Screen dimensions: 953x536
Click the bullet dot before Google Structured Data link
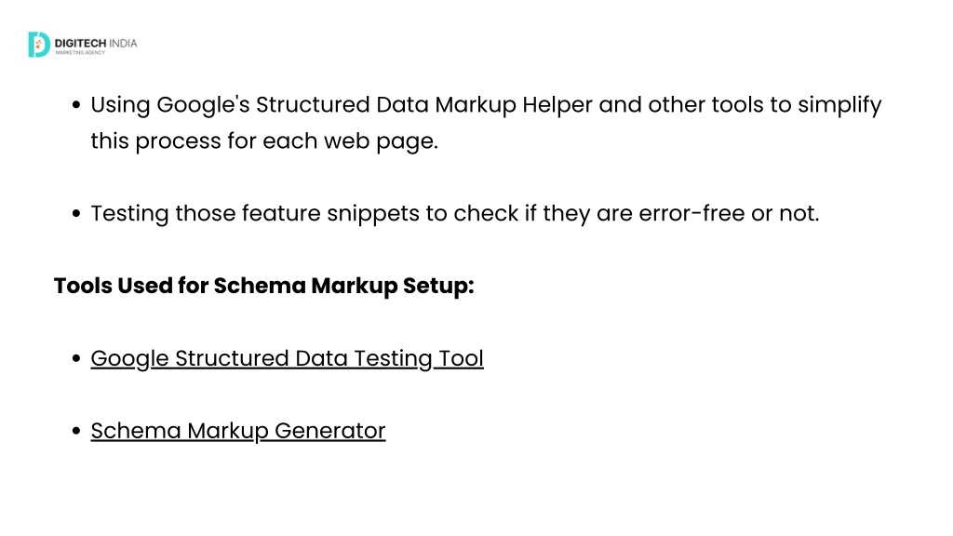76,358
